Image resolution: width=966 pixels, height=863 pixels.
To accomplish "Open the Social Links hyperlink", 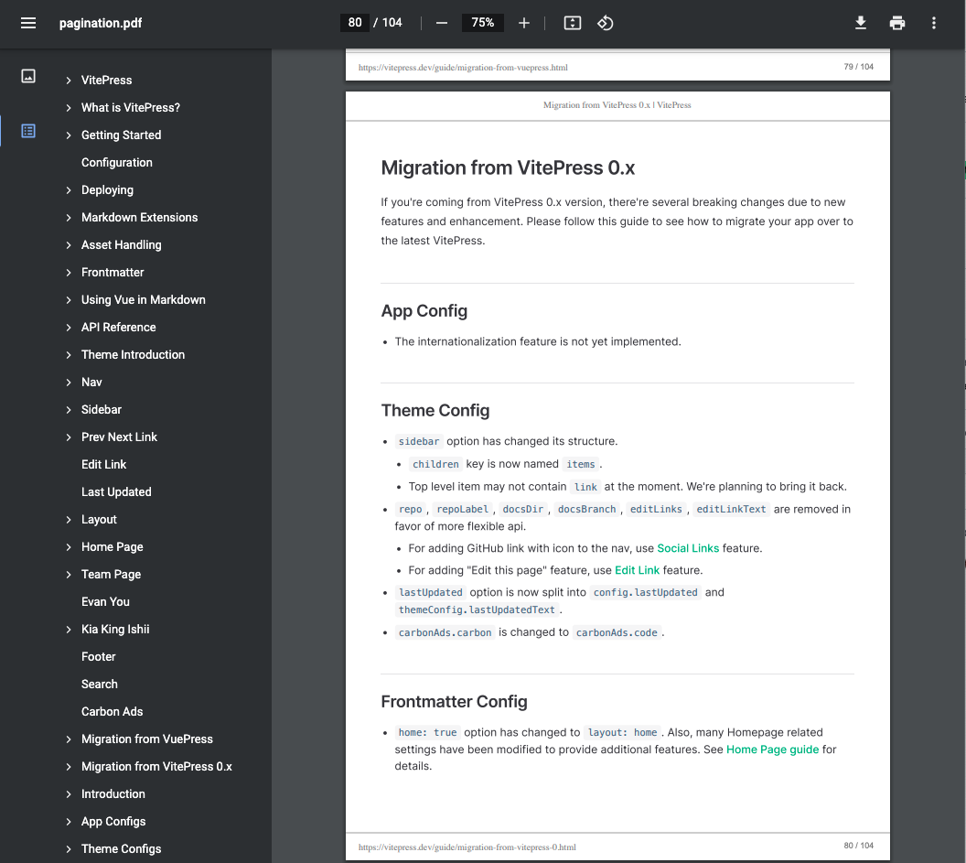I will pyautogui.click(x=687, y=547).
